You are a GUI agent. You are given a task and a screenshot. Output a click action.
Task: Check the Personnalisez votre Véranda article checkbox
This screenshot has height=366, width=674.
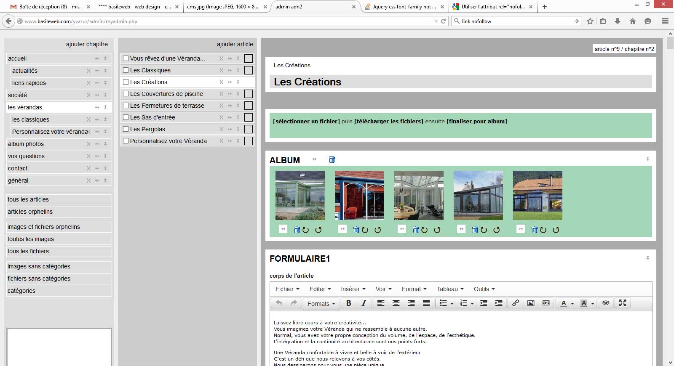[126, 141]
